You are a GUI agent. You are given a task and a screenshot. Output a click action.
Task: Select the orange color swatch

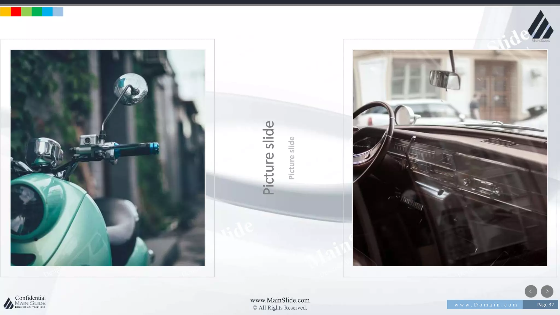pos(5,12)
